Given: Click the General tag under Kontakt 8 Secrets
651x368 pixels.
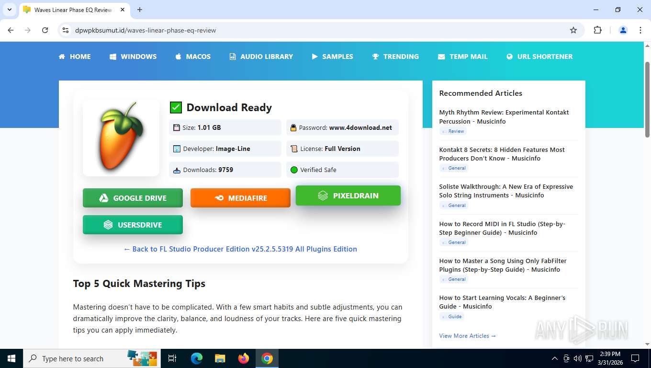Looking at the screenshot, I should tap(454, 168).
